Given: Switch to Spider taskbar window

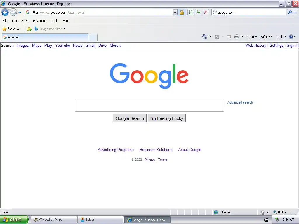Looking at the screenshot, I should [x=100, y=220].
